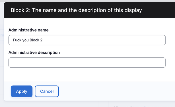Click blank space right of the name text
This screenshot has height=107, width=175.
[x=104, y=40]
